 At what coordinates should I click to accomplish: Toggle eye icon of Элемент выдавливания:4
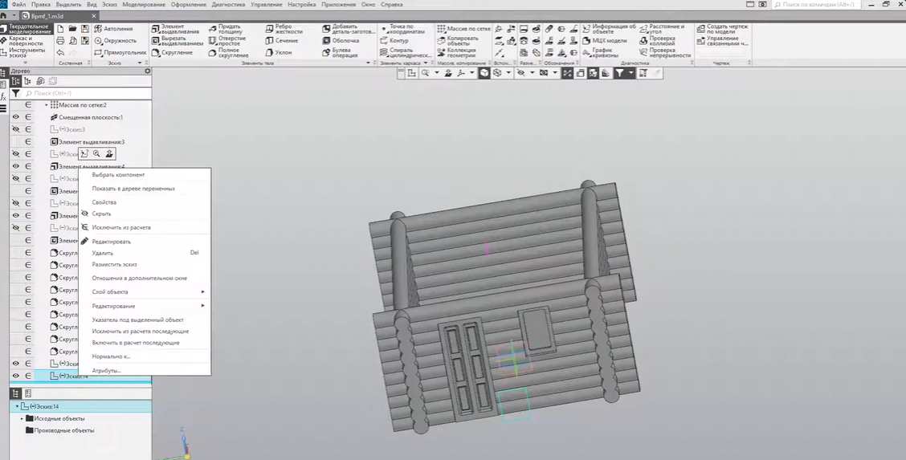[15, 166]
